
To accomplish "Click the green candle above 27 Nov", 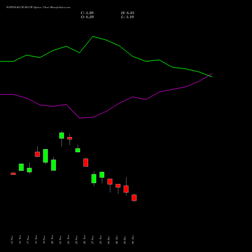I will 94,178.
